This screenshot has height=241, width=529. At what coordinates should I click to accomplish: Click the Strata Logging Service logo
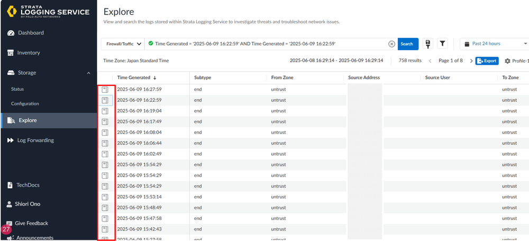48,12
